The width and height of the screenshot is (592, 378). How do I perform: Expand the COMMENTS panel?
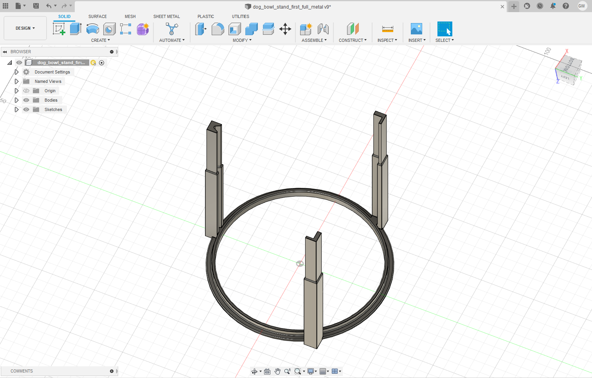pos(112,371)
